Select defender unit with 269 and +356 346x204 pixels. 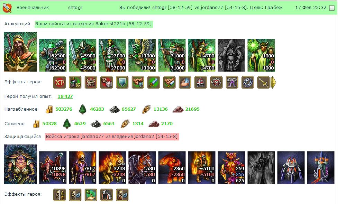(231, 168)
